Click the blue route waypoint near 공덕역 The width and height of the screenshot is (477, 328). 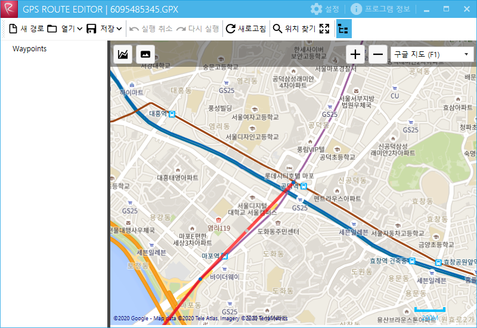(x=293, y=182)
